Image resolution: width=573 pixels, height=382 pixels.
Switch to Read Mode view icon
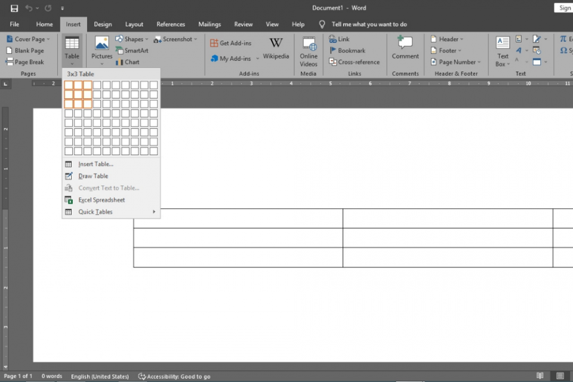click(540, 376)
